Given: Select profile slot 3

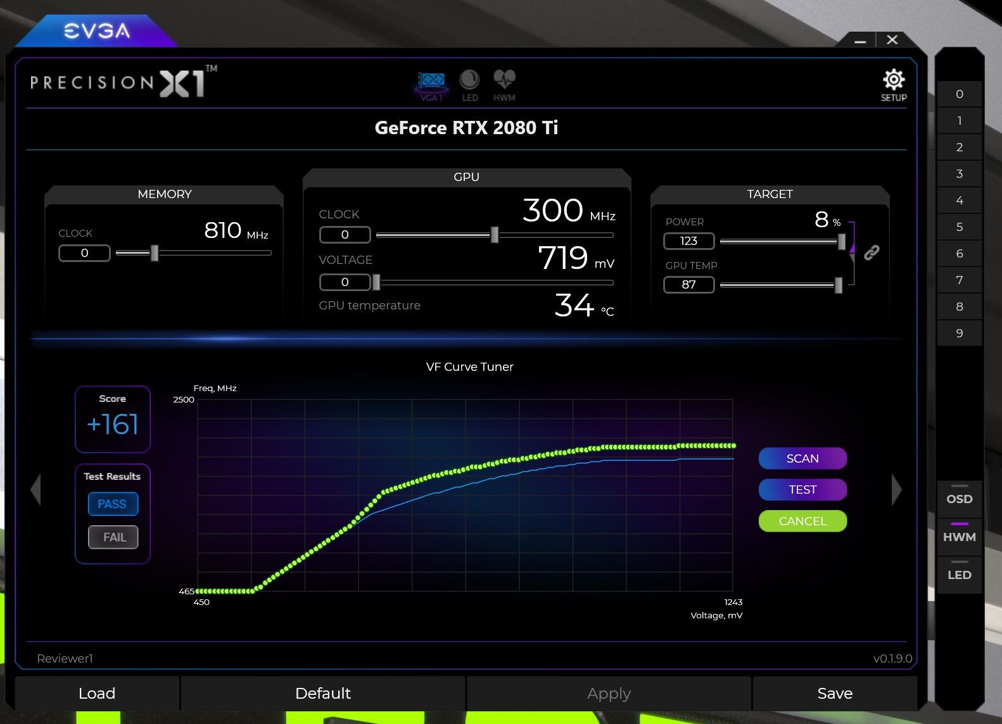Looking at the screenshot, I should [x=960, y=173].
